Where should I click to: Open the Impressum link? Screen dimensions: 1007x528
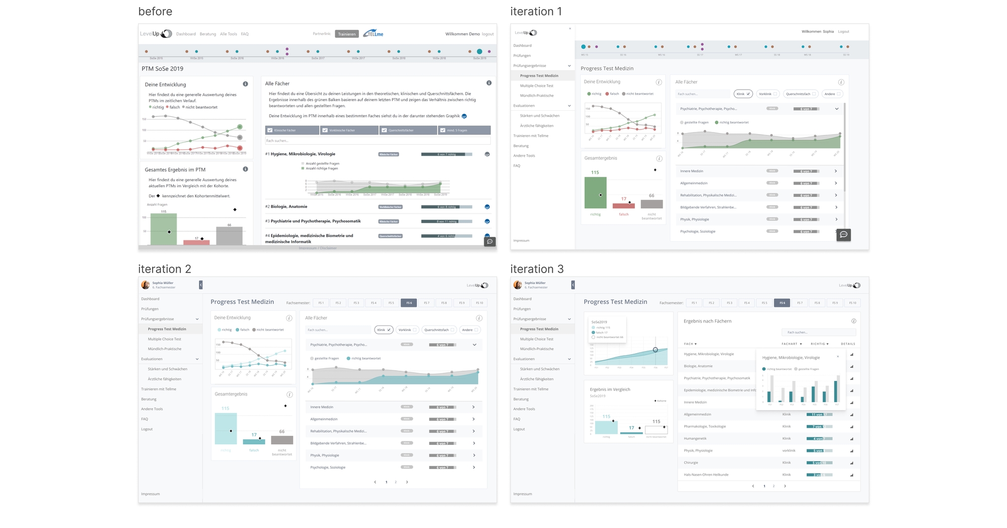(x=150, y=494)
